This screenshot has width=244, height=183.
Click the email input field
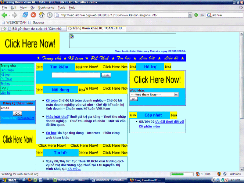(18, 108)
